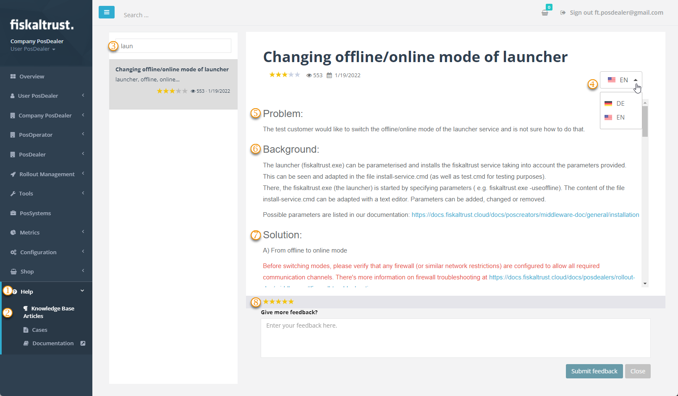Image resolution: width=678 pixels, height=396 pixels.
Task: Click the Company PosDealer building icon
Action: [x=13, y=115]
